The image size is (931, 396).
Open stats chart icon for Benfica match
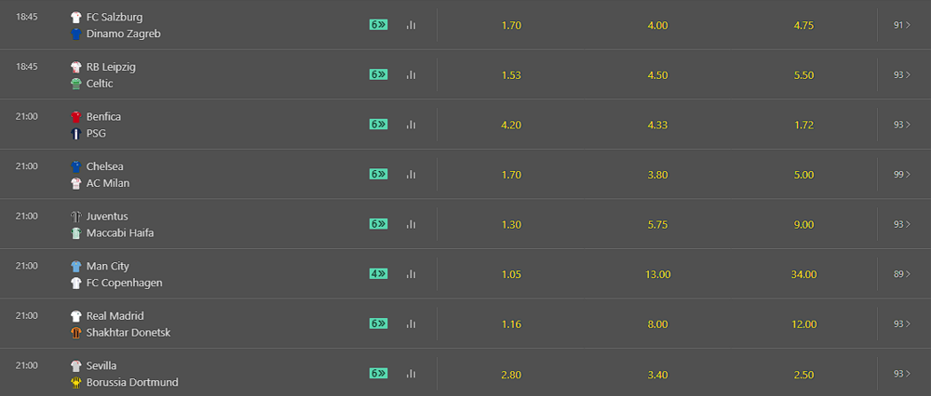pos(411,125)
